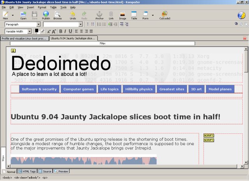
Task: Toggle align center
Action: [x=81, y=31]
